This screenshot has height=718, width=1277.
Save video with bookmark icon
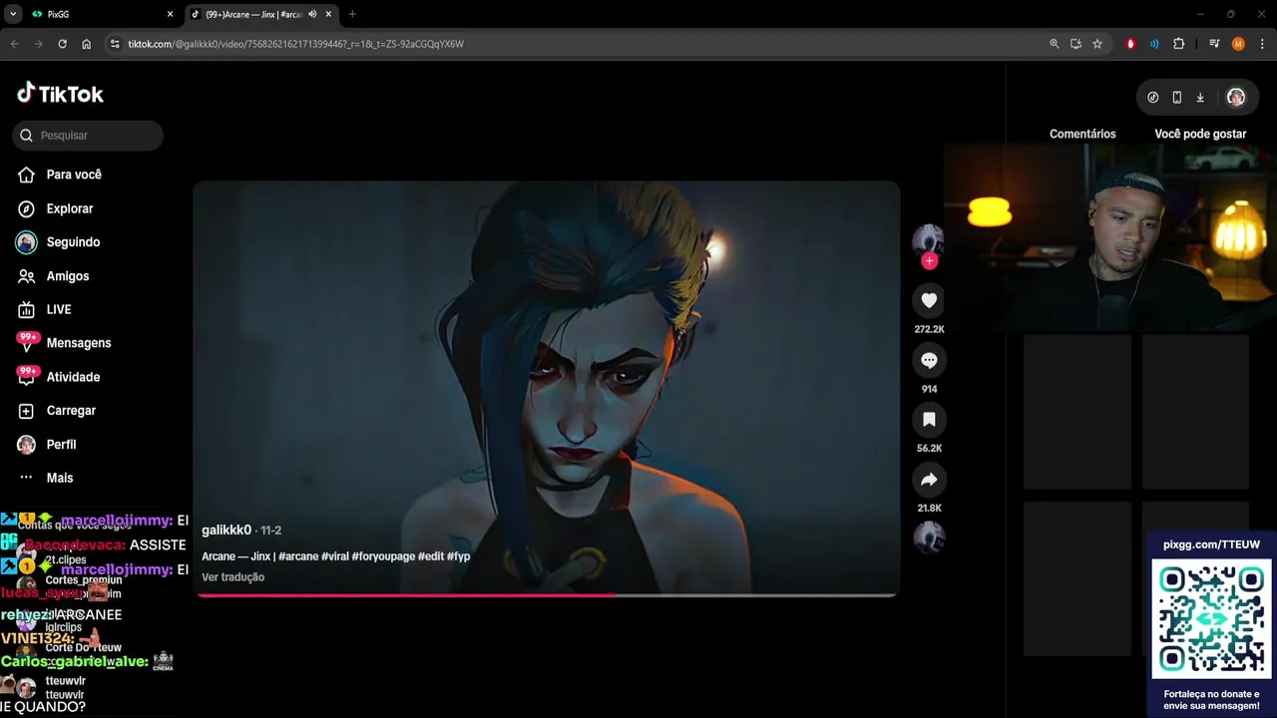point(929,420)
